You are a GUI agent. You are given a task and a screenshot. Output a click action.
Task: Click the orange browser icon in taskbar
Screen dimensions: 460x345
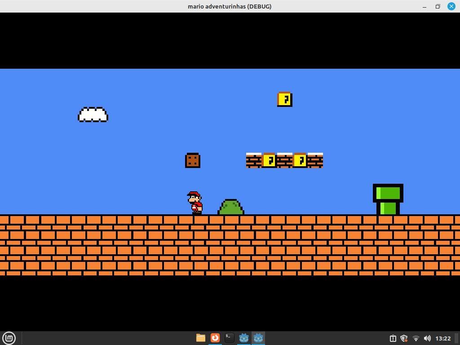tap(215, 338)
